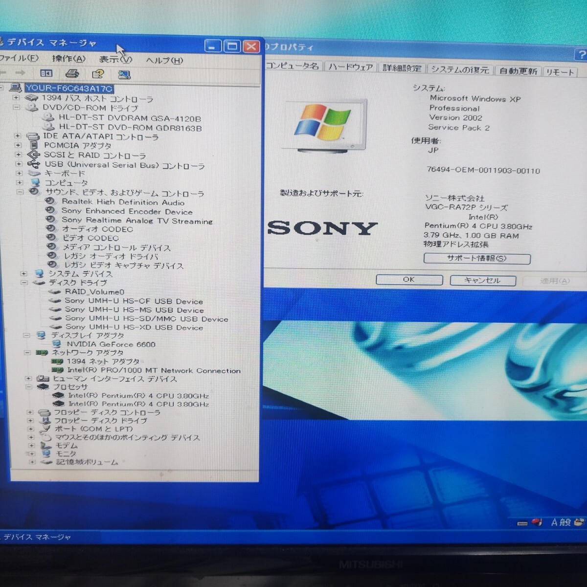Expand the ポート (COM と LPT) node
This screenshot has height=587, width=587.
pyautogui.click(x=31, y=429)
